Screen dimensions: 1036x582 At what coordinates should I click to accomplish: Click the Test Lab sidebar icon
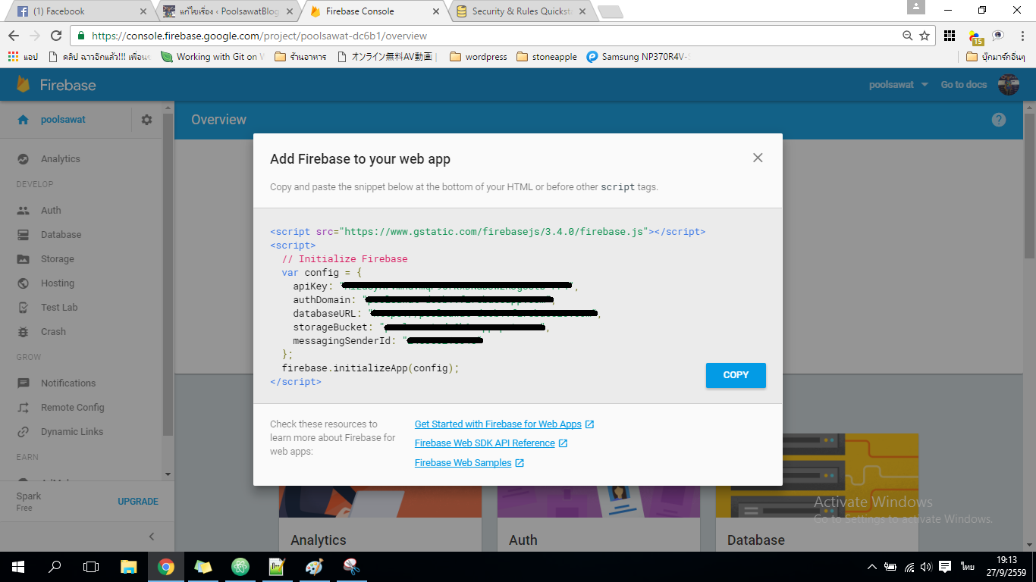(24, 308)
